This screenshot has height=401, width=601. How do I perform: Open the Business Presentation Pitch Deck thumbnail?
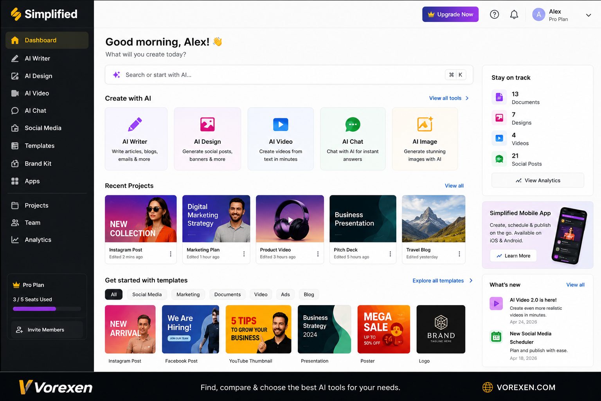coord(363,219)
